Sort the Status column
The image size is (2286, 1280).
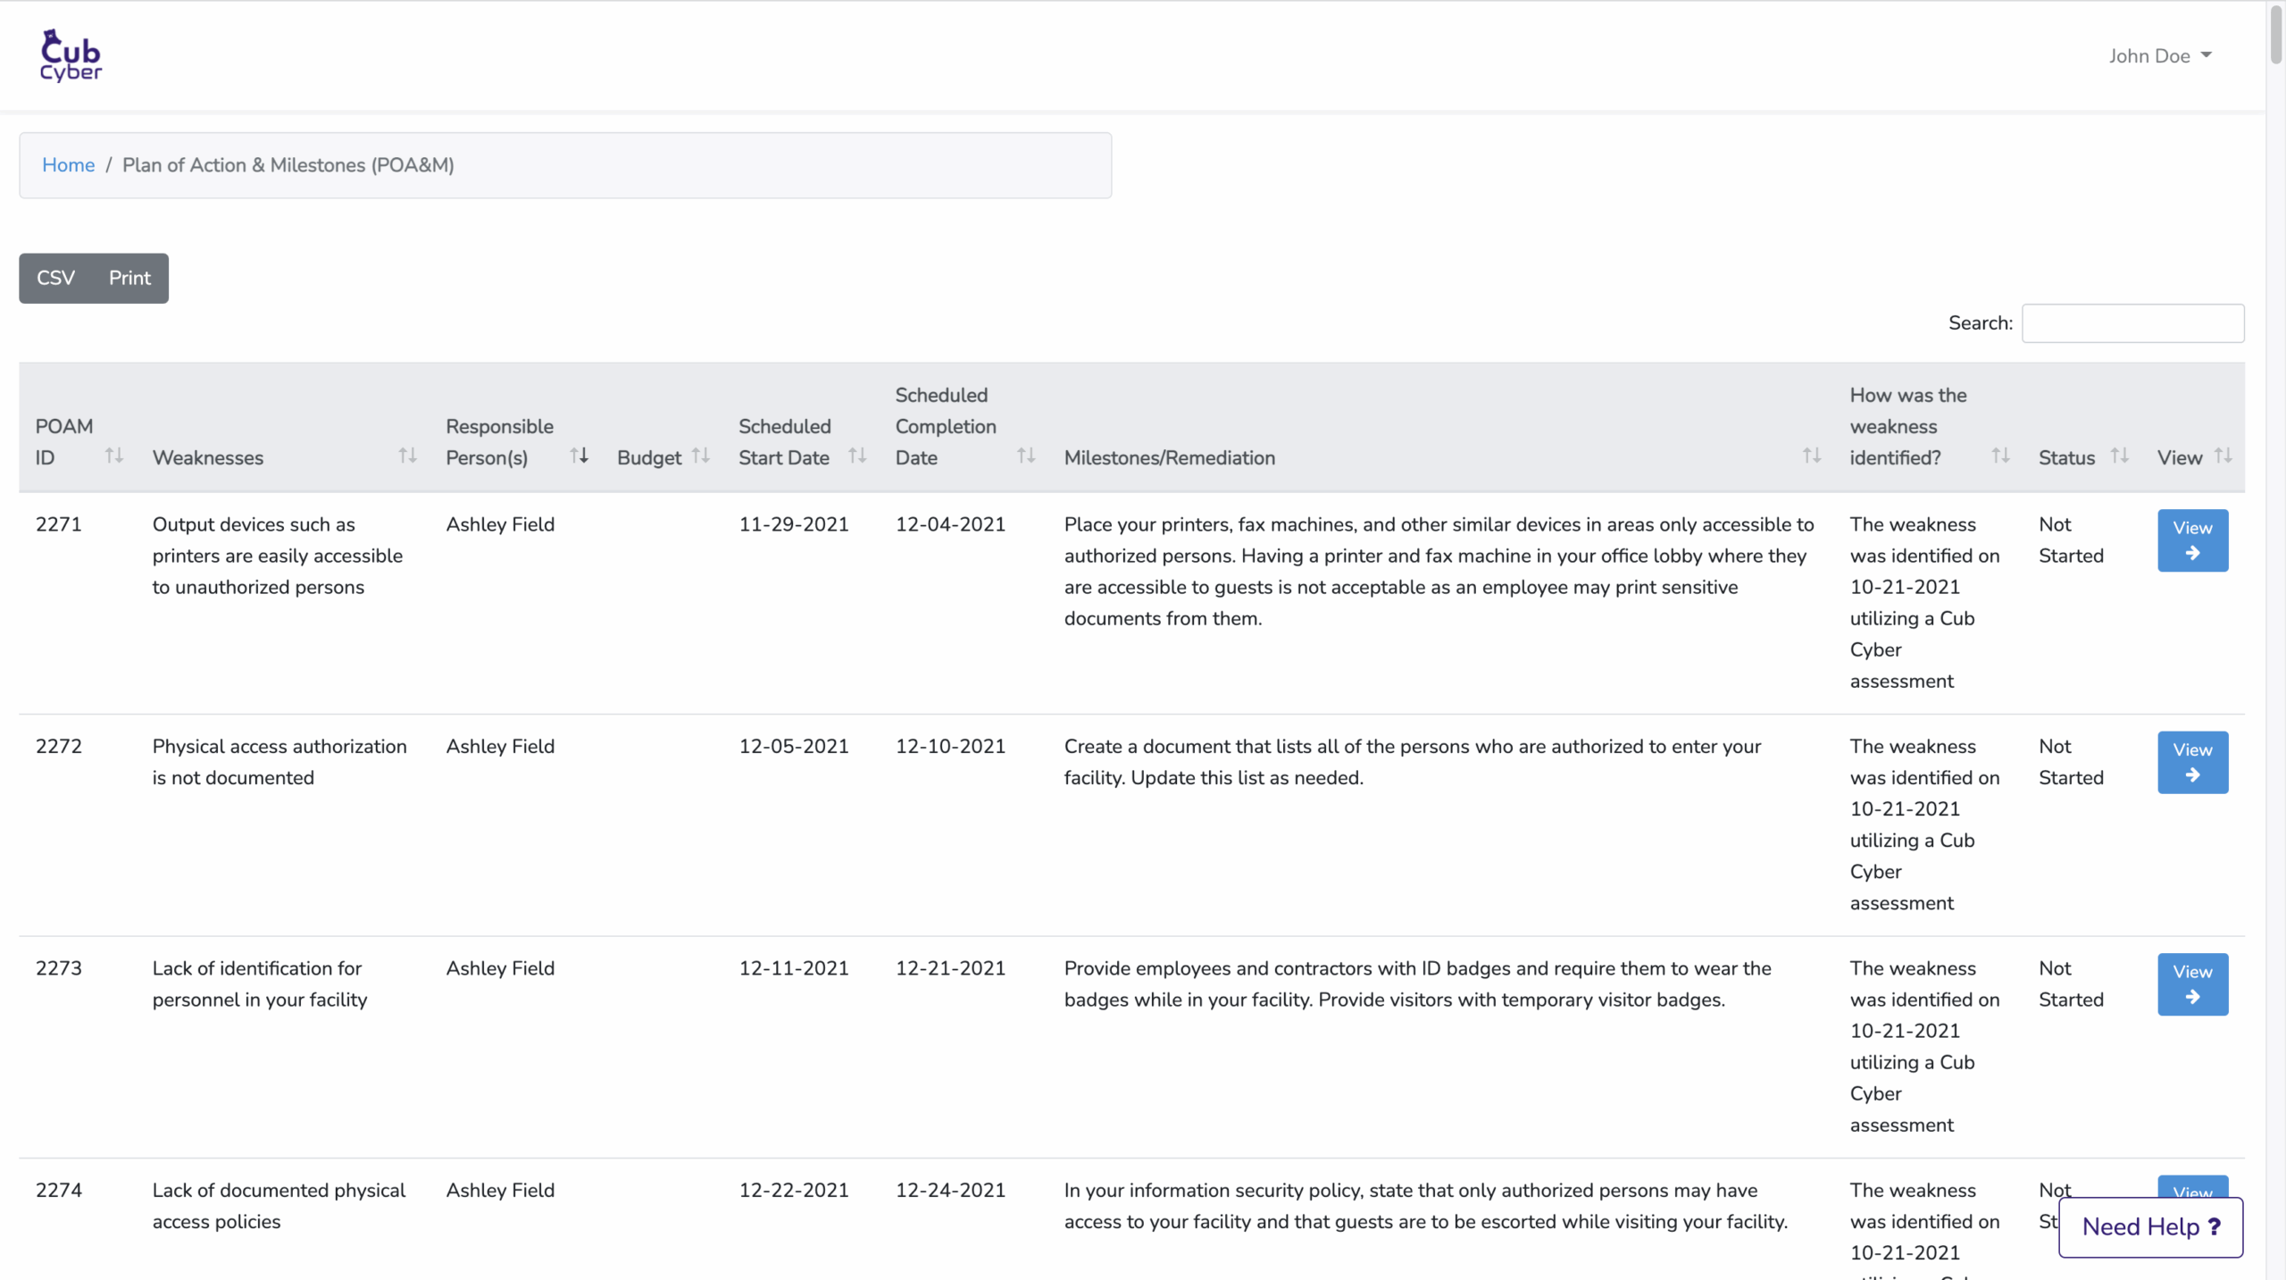tap(2119, 456)
